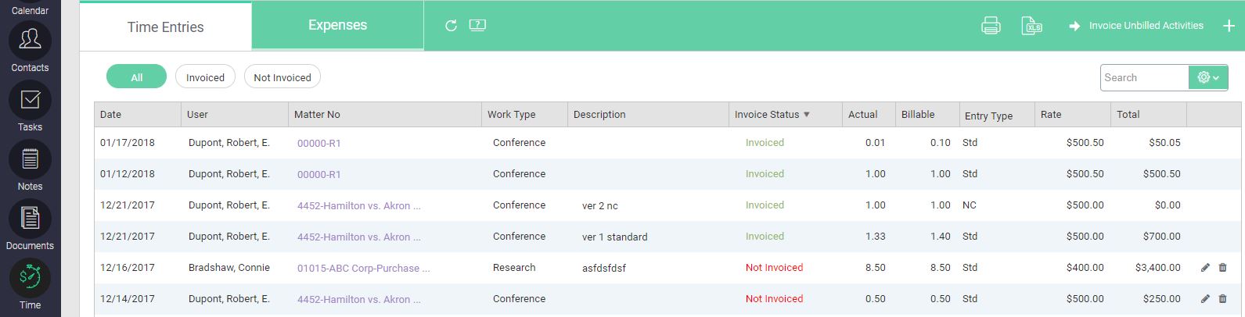Click the refresh icon in header
Screen dimensions: 1245x317
click(x=451, y=26)
